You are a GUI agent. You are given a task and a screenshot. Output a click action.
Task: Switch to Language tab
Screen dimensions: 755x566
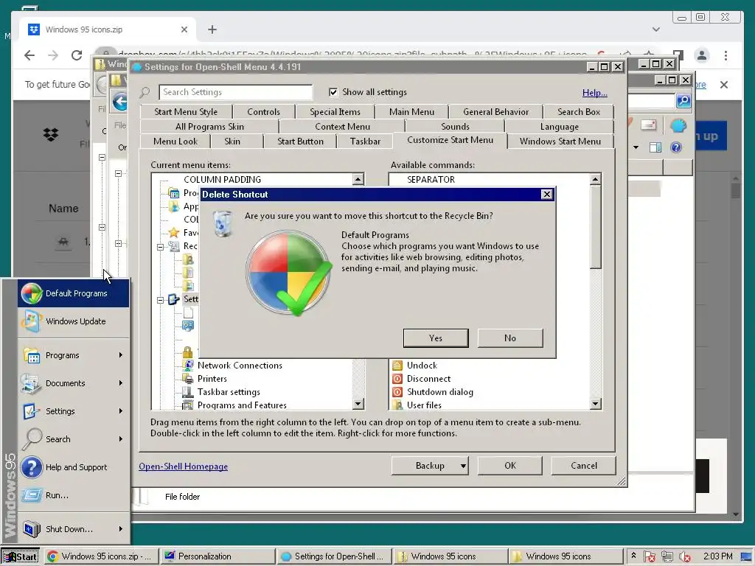pos(559,127)
